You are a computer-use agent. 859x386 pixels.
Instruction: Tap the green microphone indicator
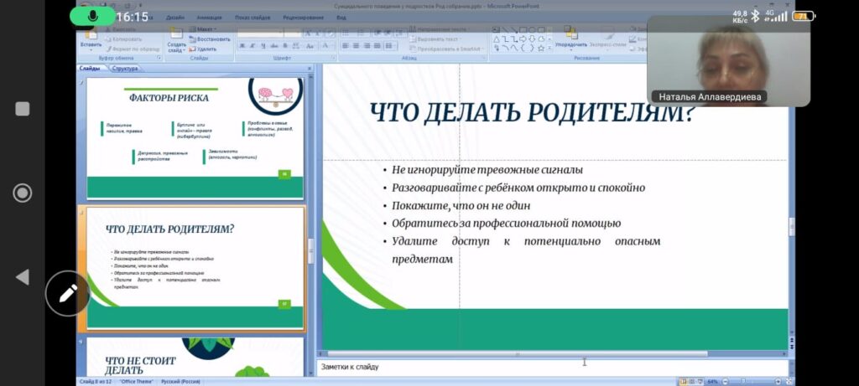pos(92,16)
